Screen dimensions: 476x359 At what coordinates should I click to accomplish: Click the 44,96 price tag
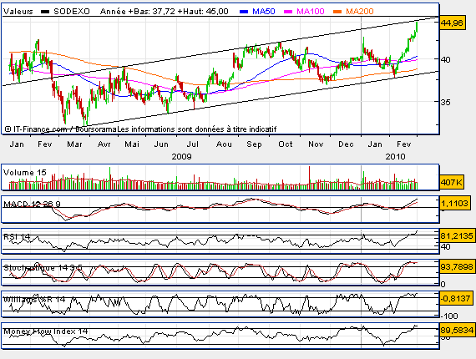click(x=453, y=23)
